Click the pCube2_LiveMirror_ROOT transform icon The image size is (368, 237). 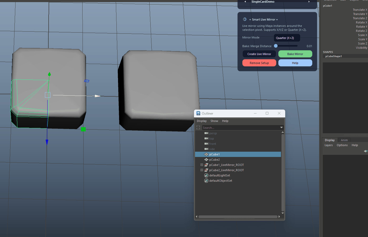point(206,170)
